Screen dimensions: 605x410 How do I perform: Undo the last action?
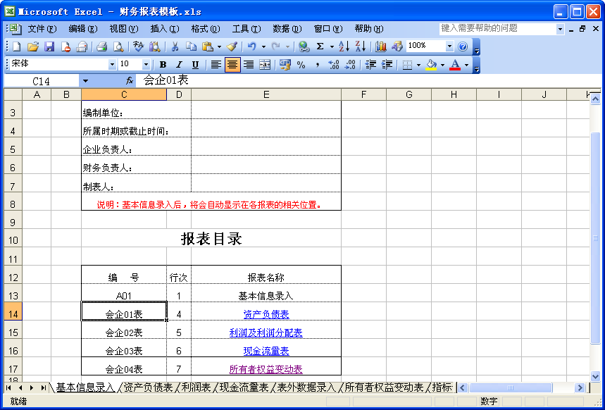[x=251, y=46]
